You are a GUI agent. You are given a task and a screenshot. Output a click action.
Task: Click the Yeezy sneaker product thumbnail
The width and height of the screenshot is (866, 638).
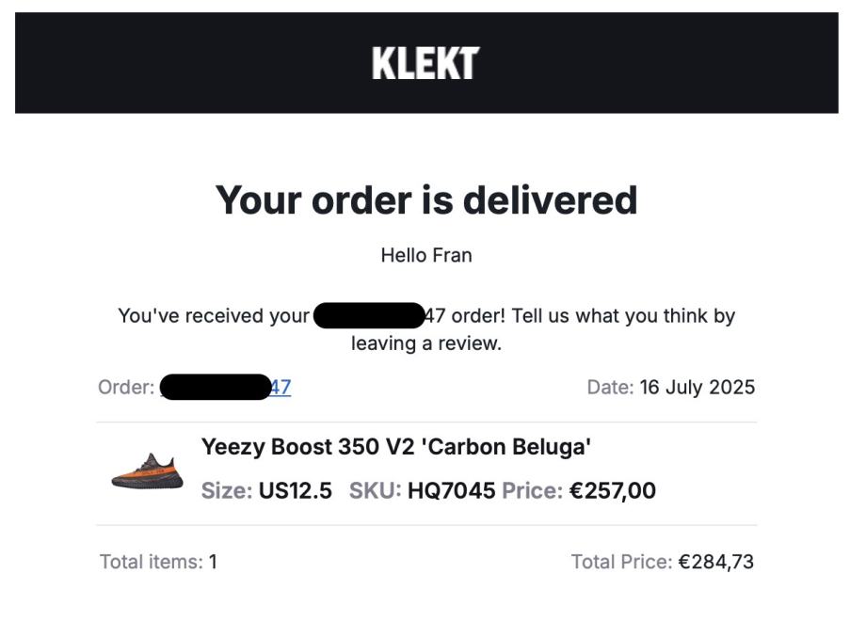point(147,472)
